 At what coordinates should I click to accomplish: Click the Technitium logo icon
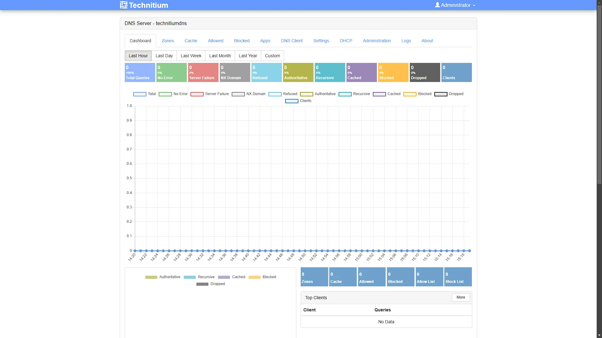tap(124, 5)
